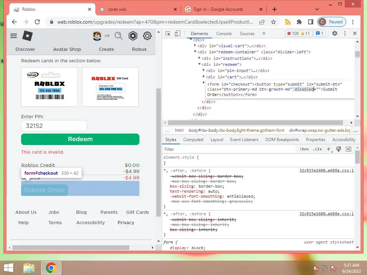Activate DevTools inspect element picker

pyautogui.click(x=168, y=33)
